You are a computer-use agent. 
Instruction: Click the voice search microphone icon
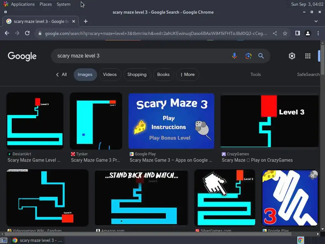[235, 56]
